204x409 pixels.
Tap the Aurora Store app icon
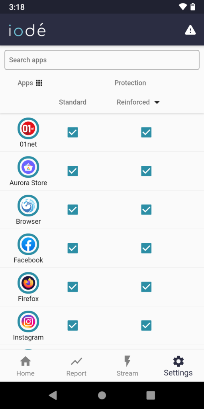click(28, 167)
